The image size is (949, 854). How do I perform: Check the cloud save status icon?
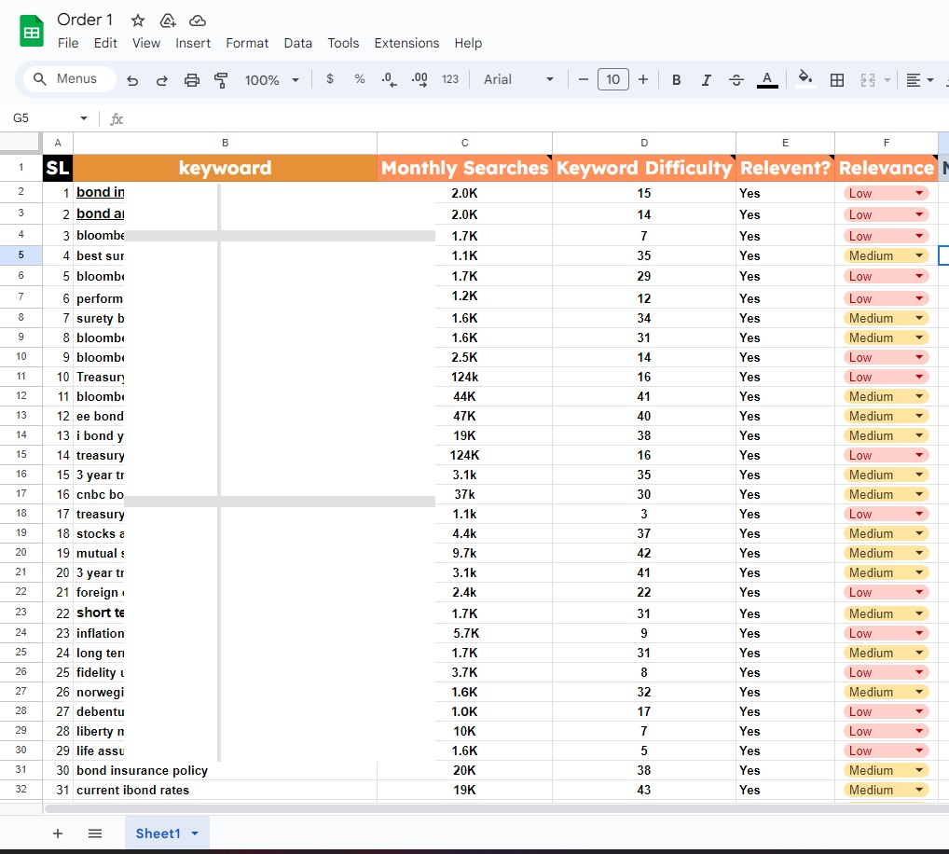198,21
